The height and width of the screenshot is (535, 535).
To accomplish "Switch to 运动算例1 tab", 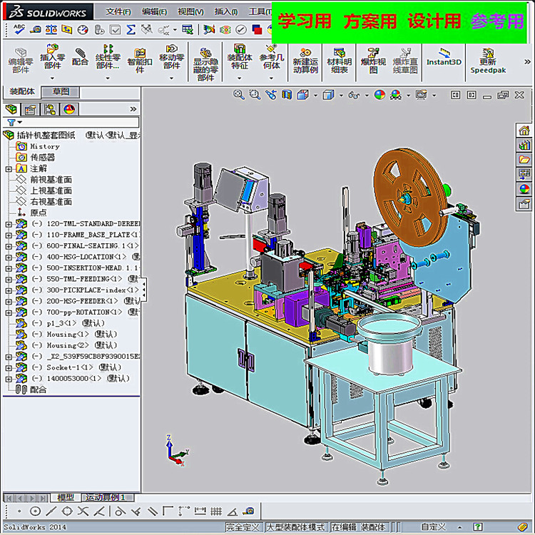I will (108, 497).
